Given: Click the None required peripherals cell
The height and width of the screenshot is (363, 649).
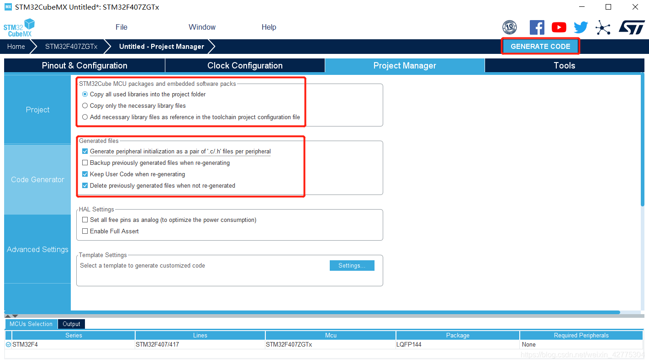Looking at the screenshot, I should pyautogui.click(x=581, y=345).
